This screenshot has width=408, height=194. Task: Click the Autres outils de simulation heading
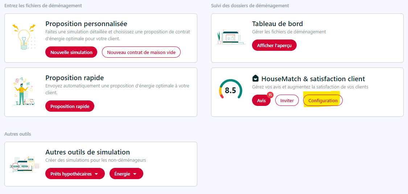pos(87,152)
